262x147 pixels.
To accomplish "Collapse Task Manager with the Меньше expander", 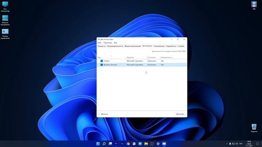I will (103, 114).
